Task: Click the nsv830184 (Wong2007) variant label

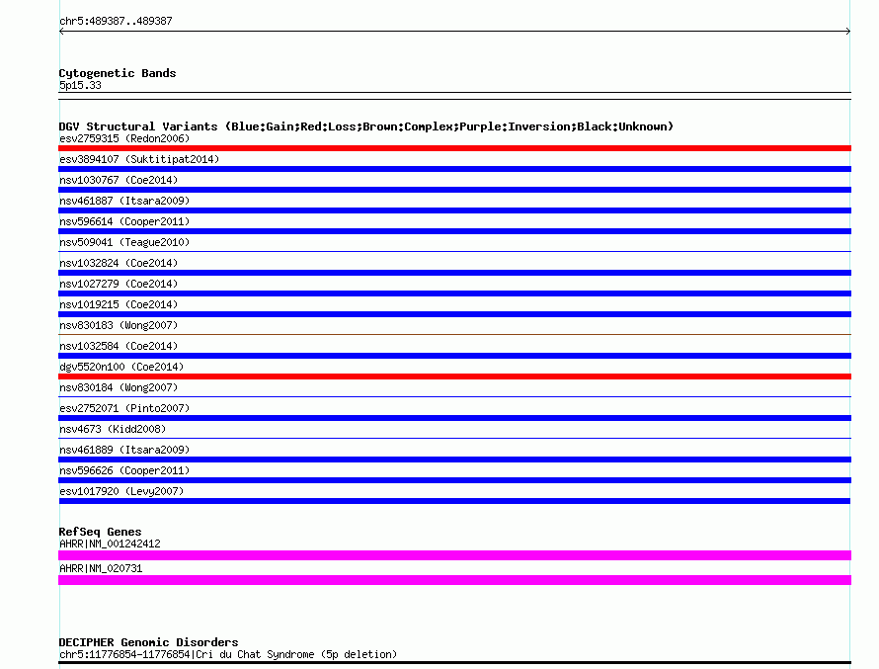Action: (119, 387)
